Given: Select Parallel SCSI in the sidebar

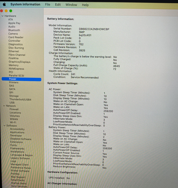Looking at the screenshot, I should click(17, 75).
